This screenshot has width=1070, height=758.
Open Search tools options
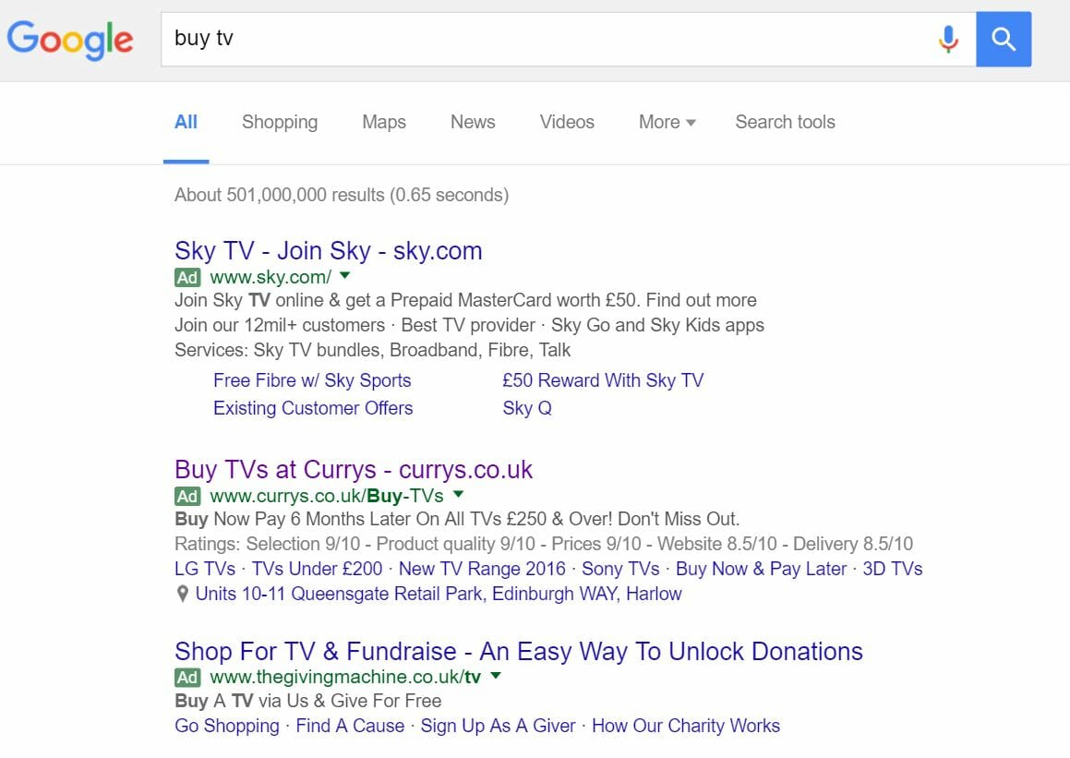[x=786, y=122]
